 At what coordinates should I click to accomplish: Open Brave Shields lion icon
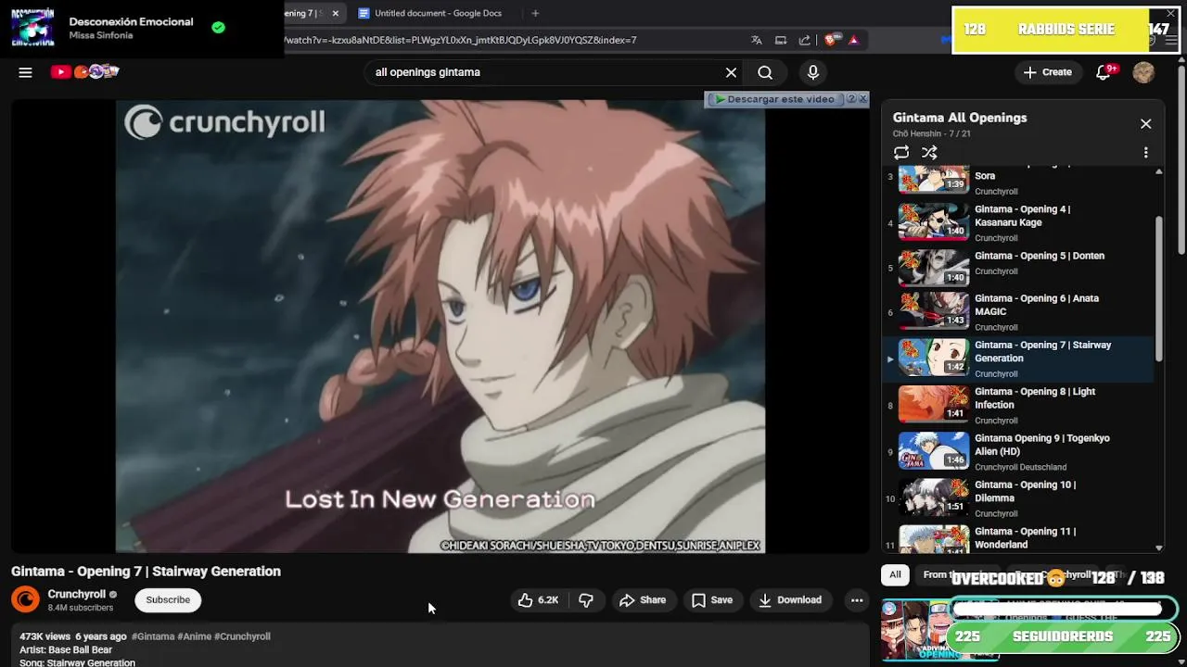tap(831, 40)
